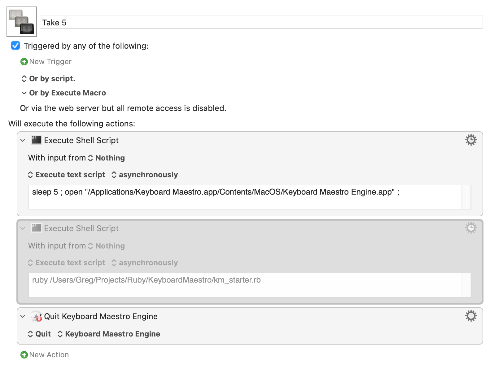Open gear menu of disabled Execute Shell Script action

tap(471, 228)
